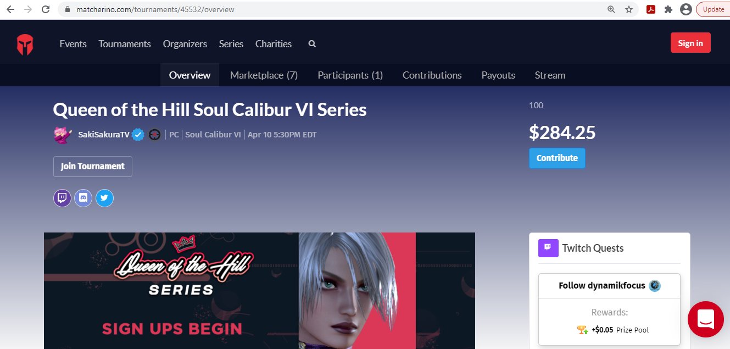Bookmark this page with the star icon
The height and width of the screenshot is (349, 730).
[629, 9]
